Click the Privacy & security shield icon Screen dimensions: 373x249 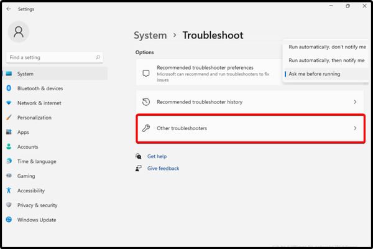coord(9,205)
